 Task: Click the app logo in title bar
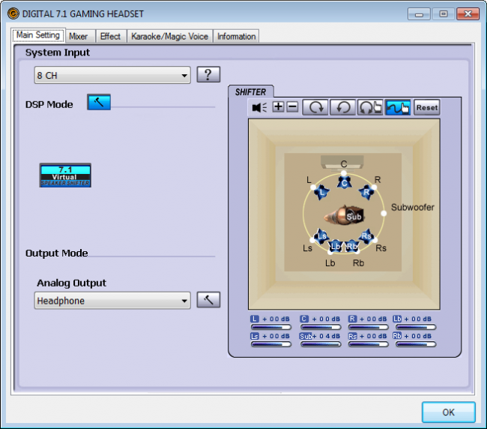pyautogui.click(x=13, y=13)
